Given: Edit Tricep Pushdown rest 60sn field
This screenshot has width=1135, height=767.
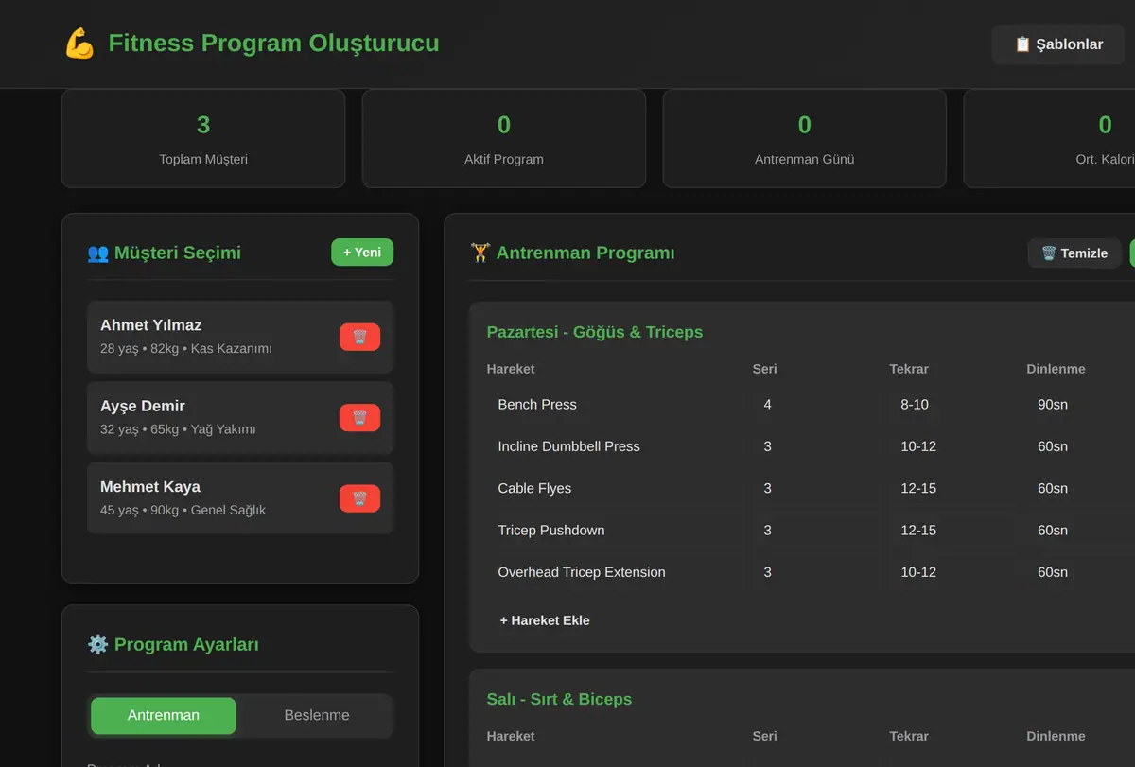Looking at the screenshot, I should pos(1080,531).
